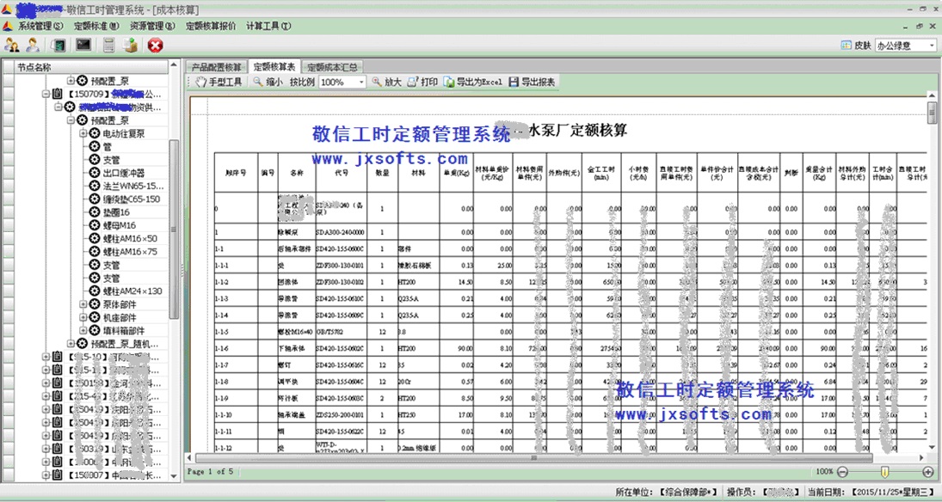
Task: Switch to the 定额成本汇总 tab
Action: [x=332, y=67]
